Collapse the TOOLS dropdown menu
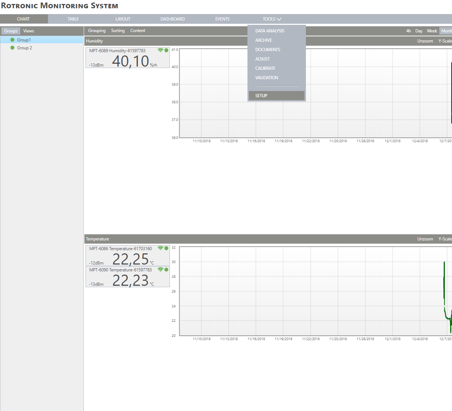Viewport: 452px width, 411px height. [x=272, y=19]
